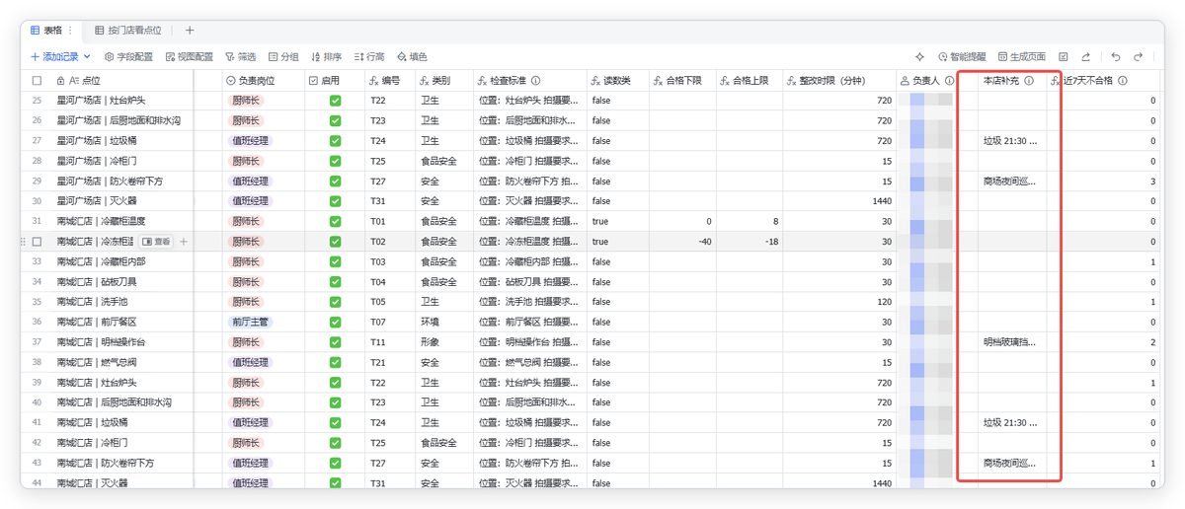This screenshot has width=1185, height=509.
Task: Expand the 添加记录 dropdown arrow
Action: pos(87,57)
